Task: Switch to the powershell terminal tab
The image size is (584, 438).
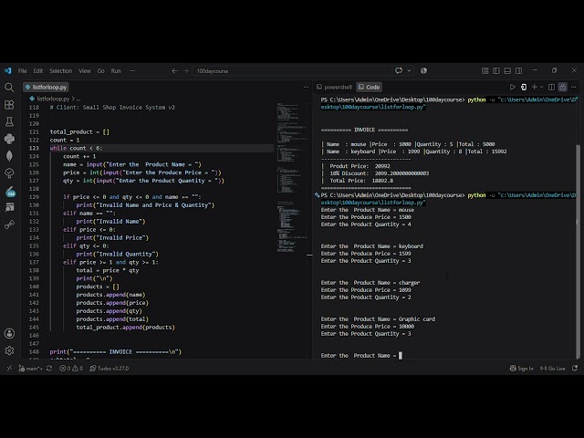Action: coord(334,88)
